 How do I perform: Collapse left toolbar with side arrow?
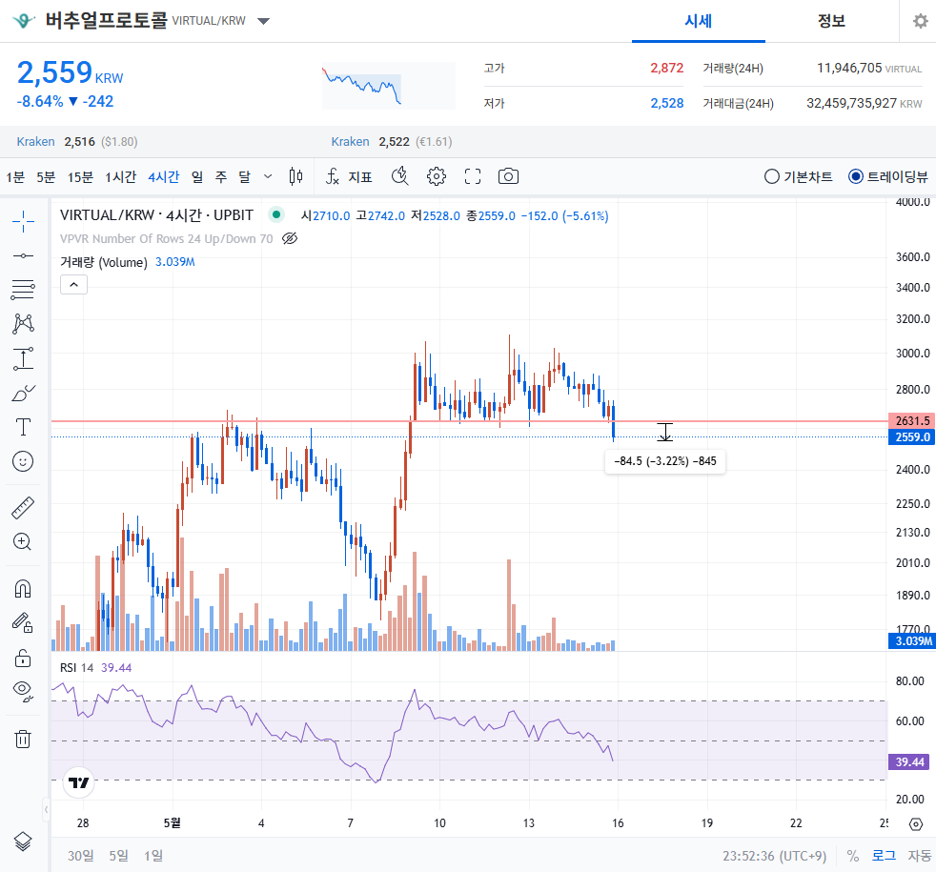tap(46, 810)
